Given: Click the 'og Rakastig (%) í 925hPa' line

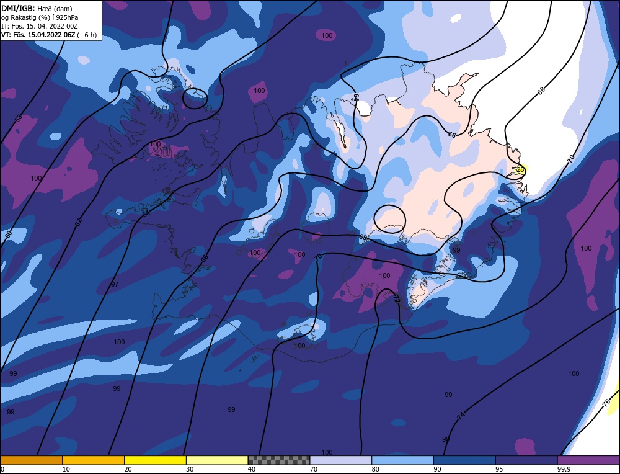Looking at the screenshot, I should 40,17.
